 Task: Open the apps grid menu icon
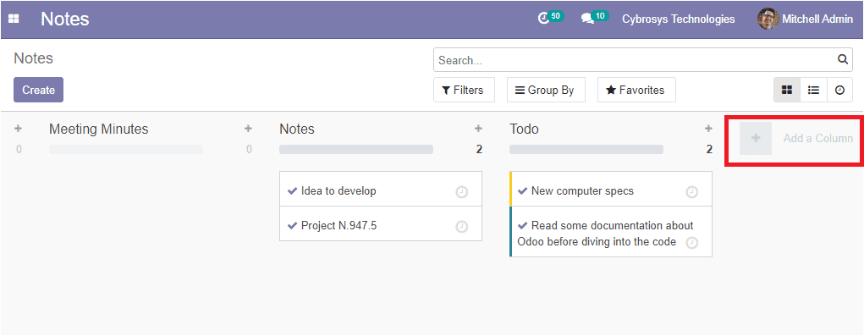(x=14, y=19)
